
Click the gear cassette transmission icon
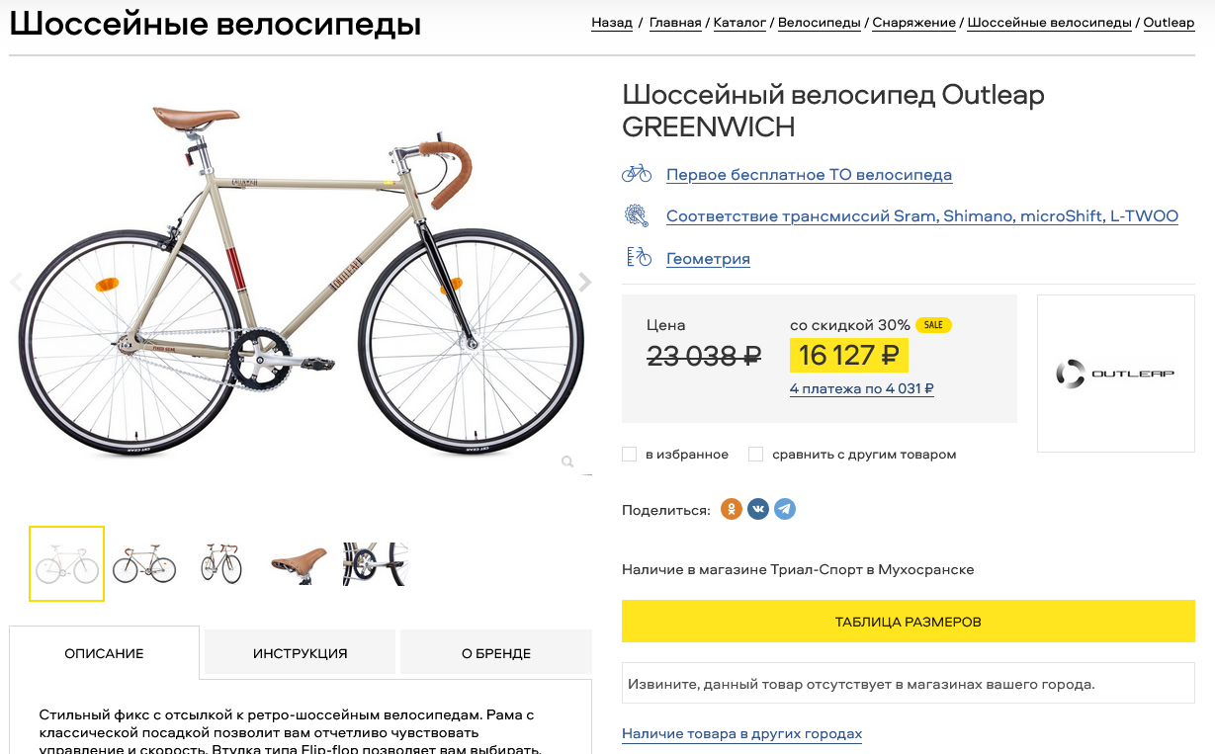tap(637, 215)
